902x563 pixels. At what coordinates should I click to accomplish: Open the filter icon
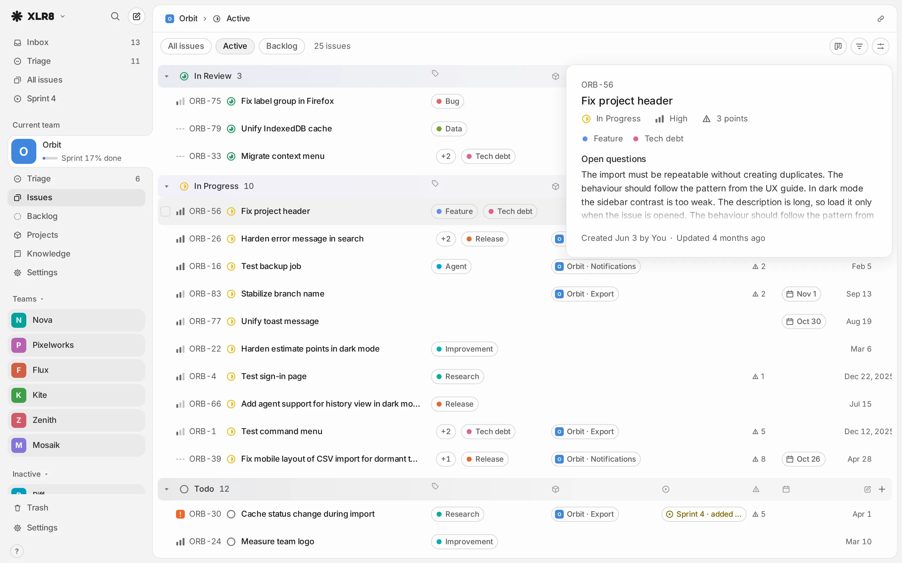pos(859,46)
